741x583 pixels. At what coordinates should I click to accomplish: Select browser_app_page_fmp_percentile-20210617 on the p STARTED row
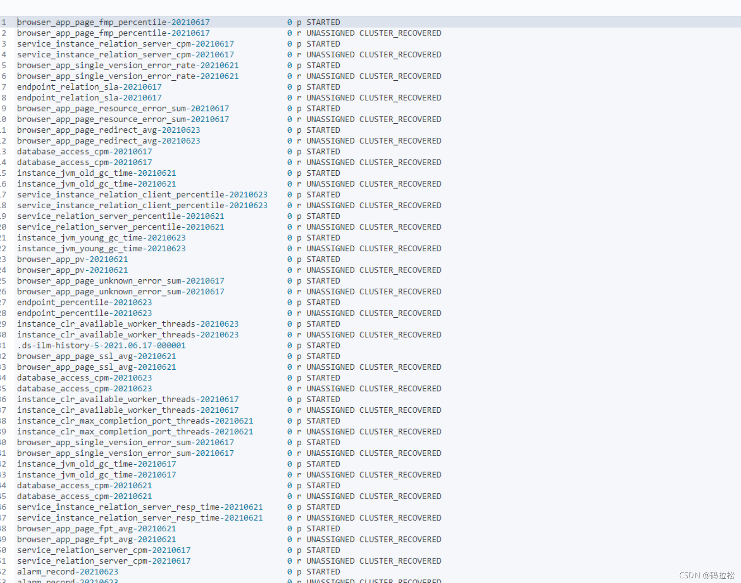point(113,22)
